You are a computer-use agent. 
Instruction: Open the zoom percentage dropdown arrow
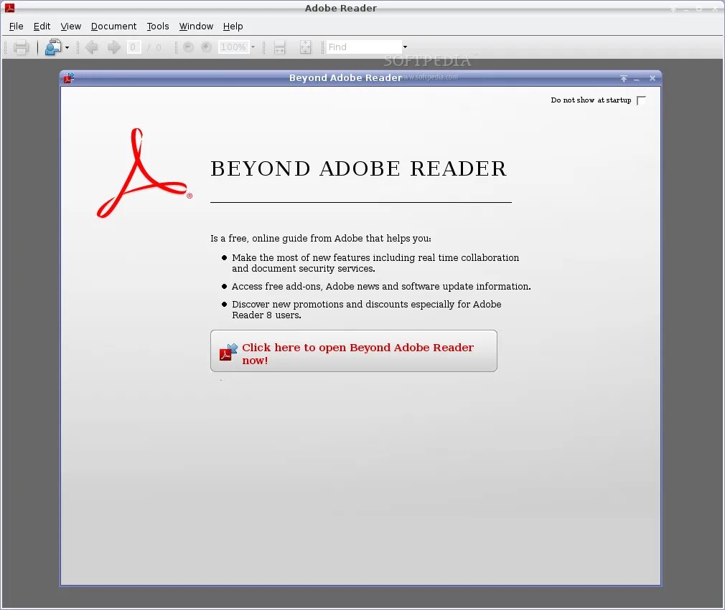click(x=253, y=47)
